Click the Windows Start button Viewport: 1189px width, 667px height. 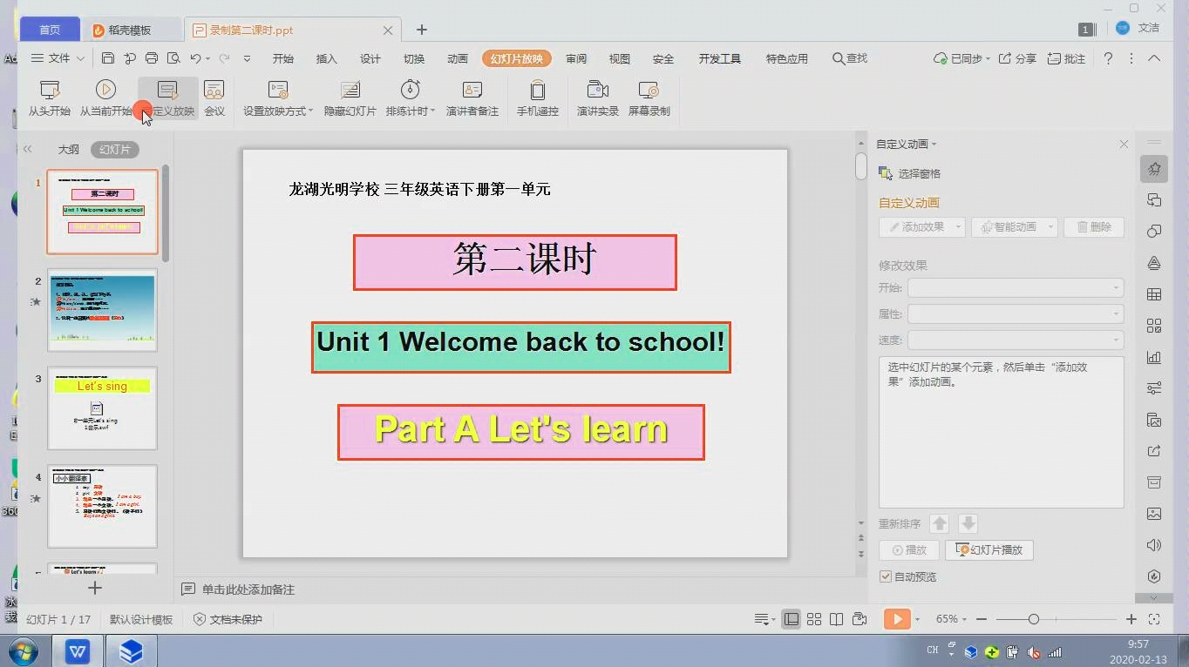[23, 650]
